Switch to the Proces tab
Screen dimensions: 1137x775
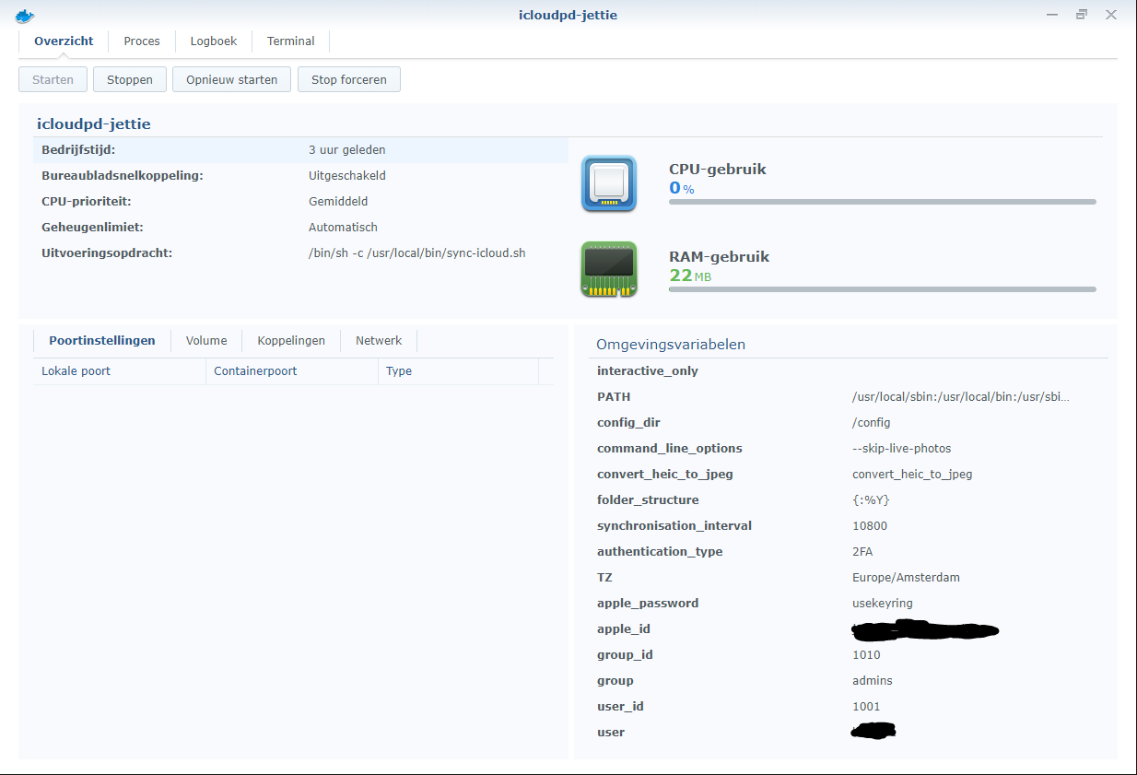(141, 41)
